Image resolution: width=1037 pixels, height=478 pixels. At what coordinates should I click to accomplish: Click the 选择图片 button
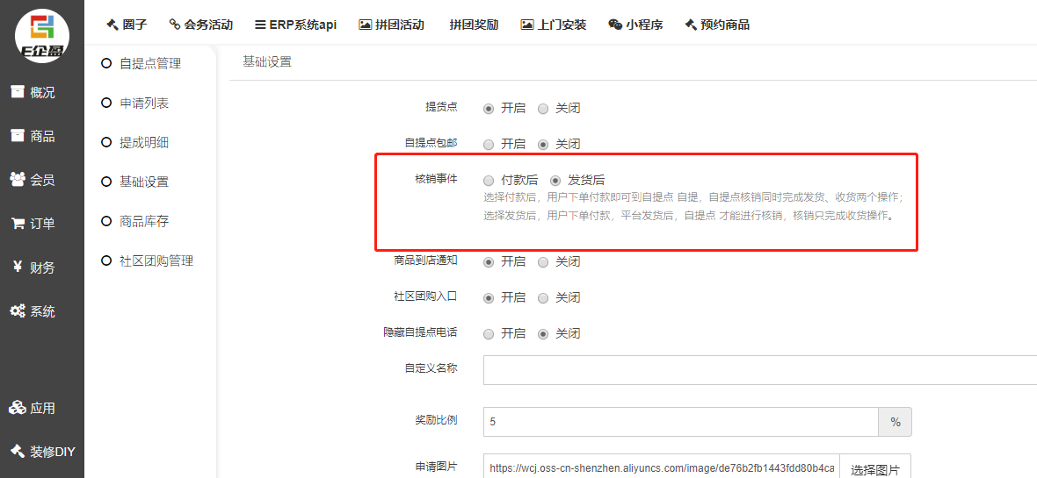point(874,469)
